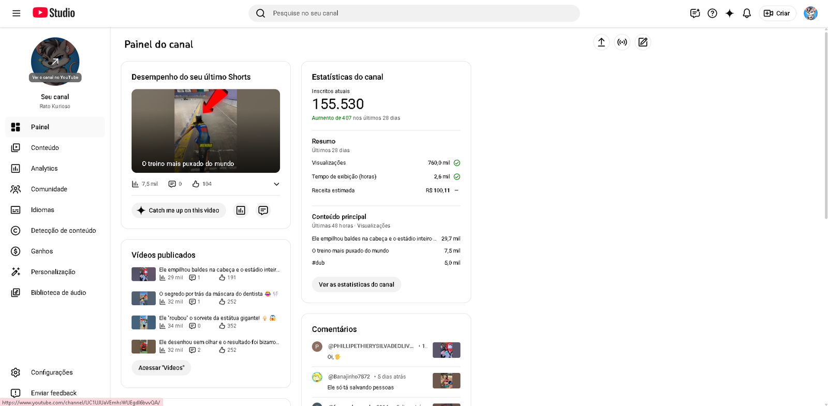Click the Catch me up on this video button
Screen dimensions: 828x406
[x=179, y=210]
